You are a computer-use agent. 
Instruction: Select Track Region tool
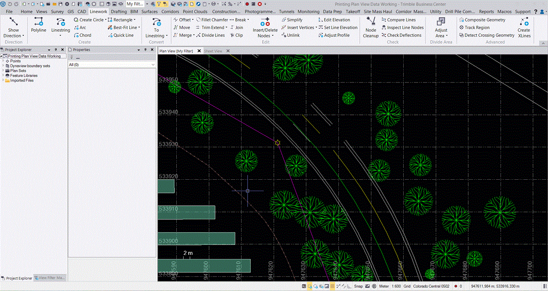click(474, 27)
